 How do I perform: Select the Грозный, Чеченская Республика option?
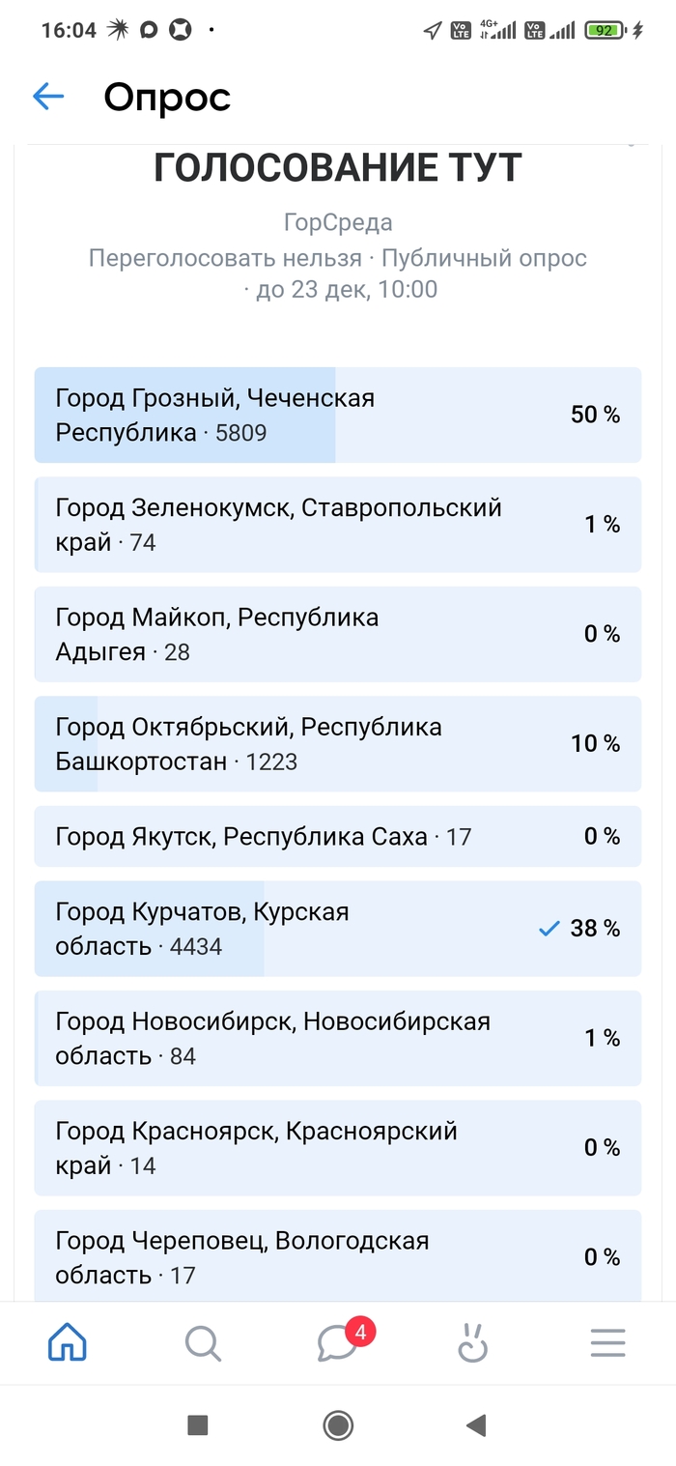coord(338,415)
